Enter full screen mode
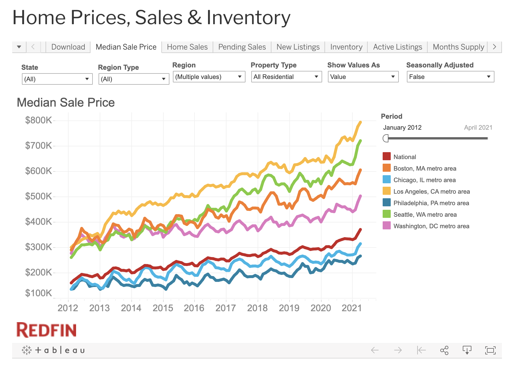This screenshot has width=525, height=370. (490, 350)
